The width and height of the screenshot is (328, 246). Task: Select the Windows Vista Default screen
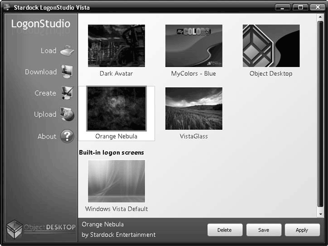(x=116, y=181)
